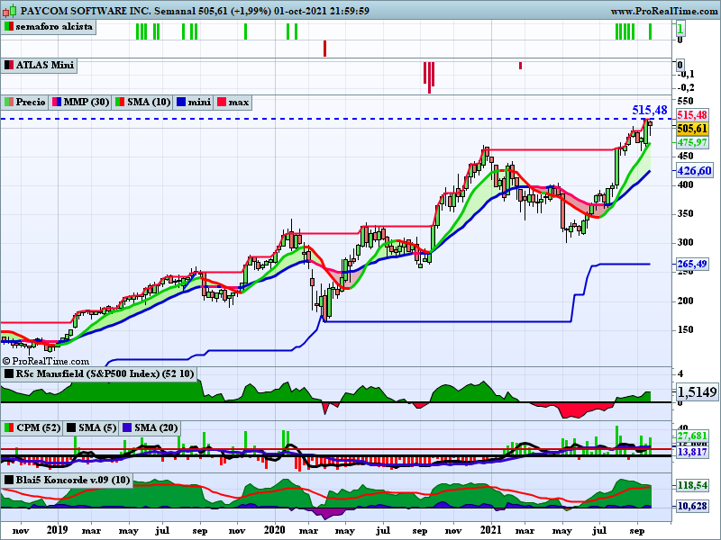Image resolution: width=721 pixels, height=540 pixels.
Task: Click the 27,681 CPM value tag
Action: 692,436
